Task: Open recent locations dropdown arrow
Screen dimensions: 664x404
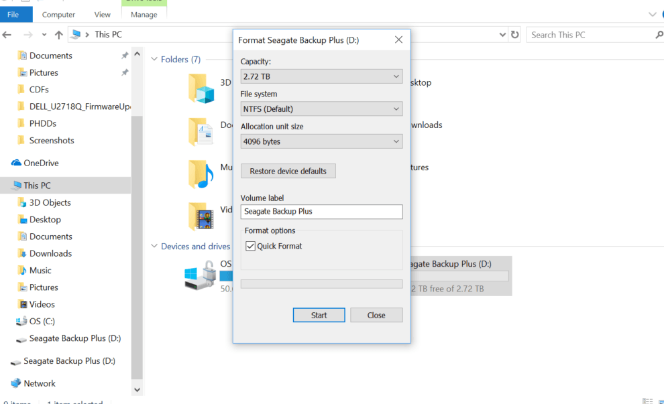Action: click(44, 35)
